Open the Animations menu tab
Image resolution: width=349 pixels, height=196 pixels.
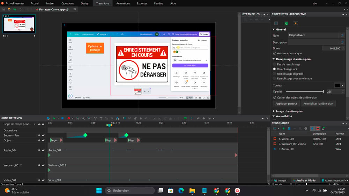(123, 3)
